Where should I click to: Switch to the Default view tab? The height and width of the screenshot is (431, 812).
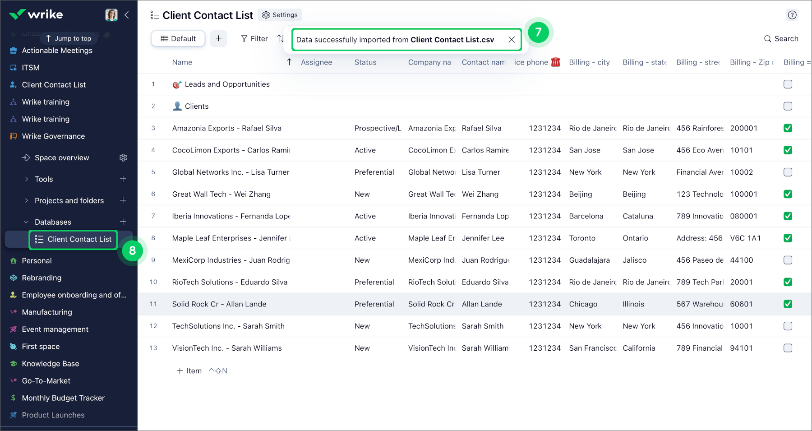pos(178,38)
